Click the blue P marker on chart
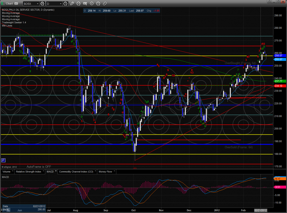Image resolution: width=287 pixels, height=213 pixels. pos(3,160)
